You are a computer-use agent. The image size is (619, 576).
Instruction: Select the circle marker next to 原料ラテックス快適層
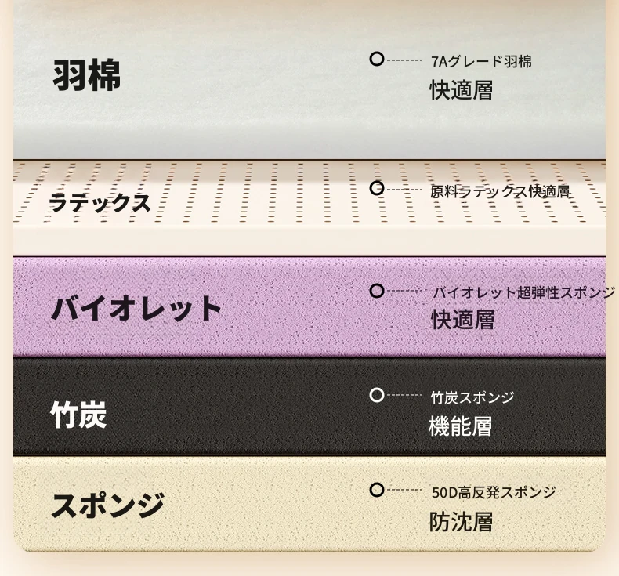click(x=377, y=188)
